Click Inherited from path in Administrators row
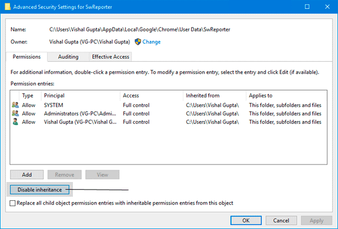338x229 pixels. click(x=212, y=113)
